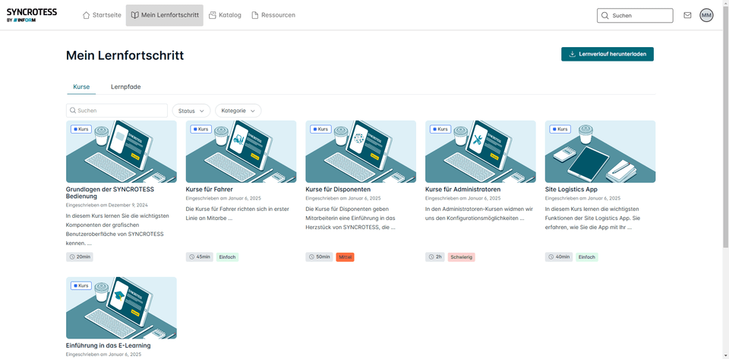The width and height of the screenshot is (729, 359).
Task: Click Kurs badge on Grundlagen course card
Action: coord(81,129)
